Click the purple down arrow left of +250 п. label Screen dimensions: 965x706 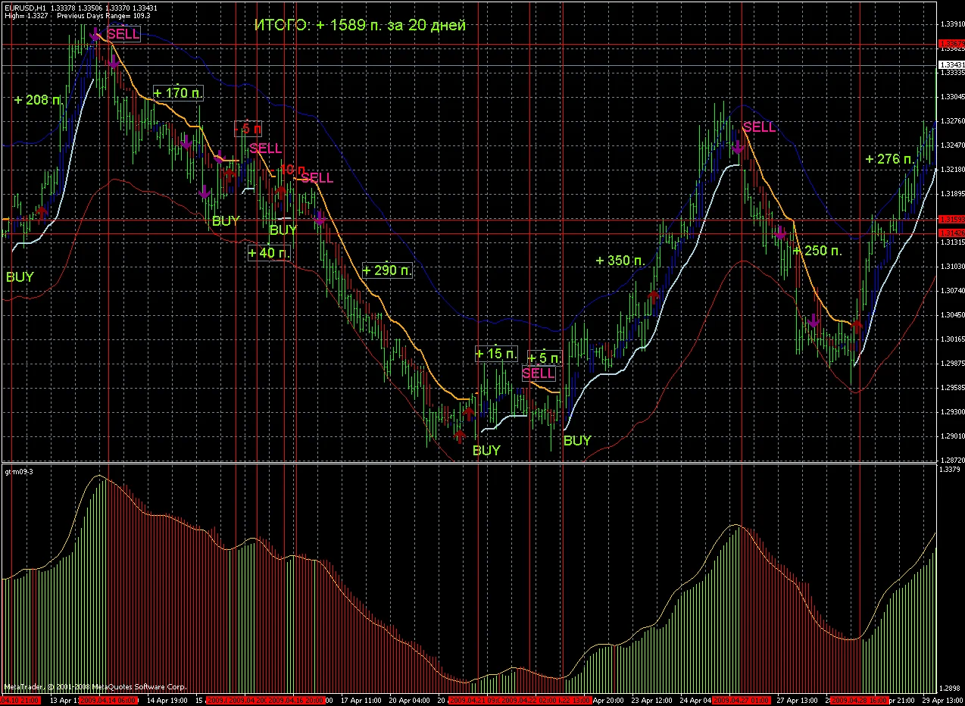pyautogui.click(x=780, y=233)
